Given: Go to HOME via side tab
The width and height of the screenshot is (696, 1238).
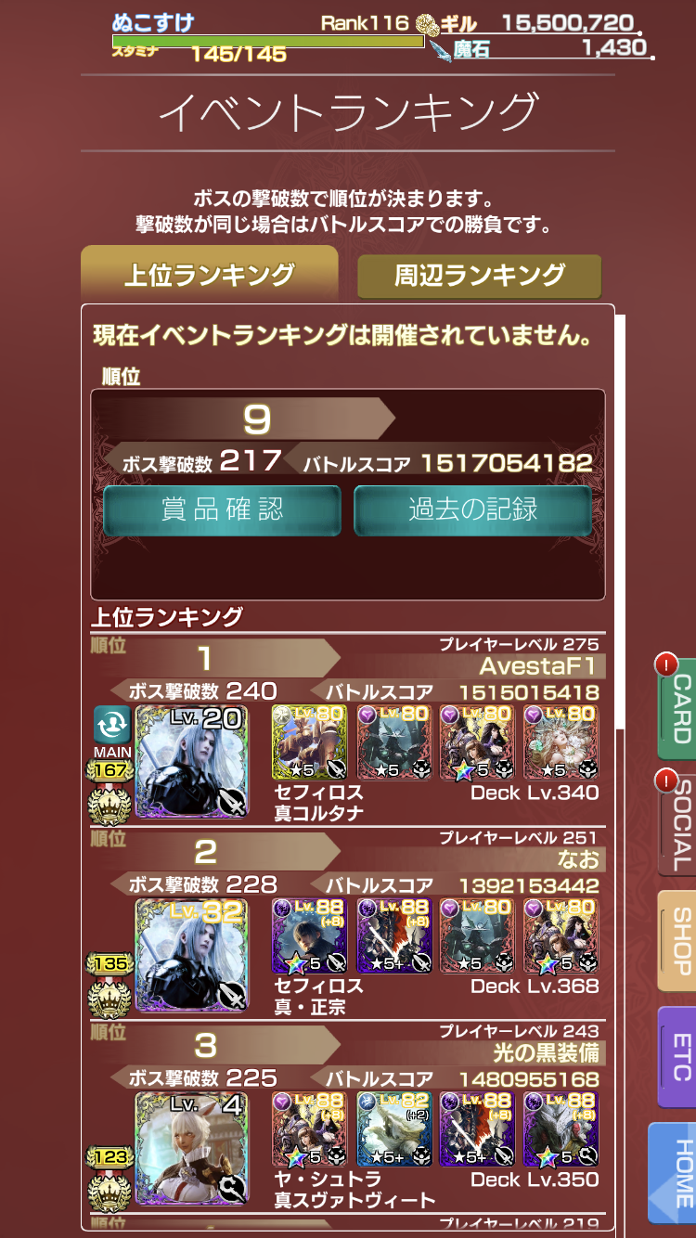Looking at the screenshot, I should (x=674, y=1172).
